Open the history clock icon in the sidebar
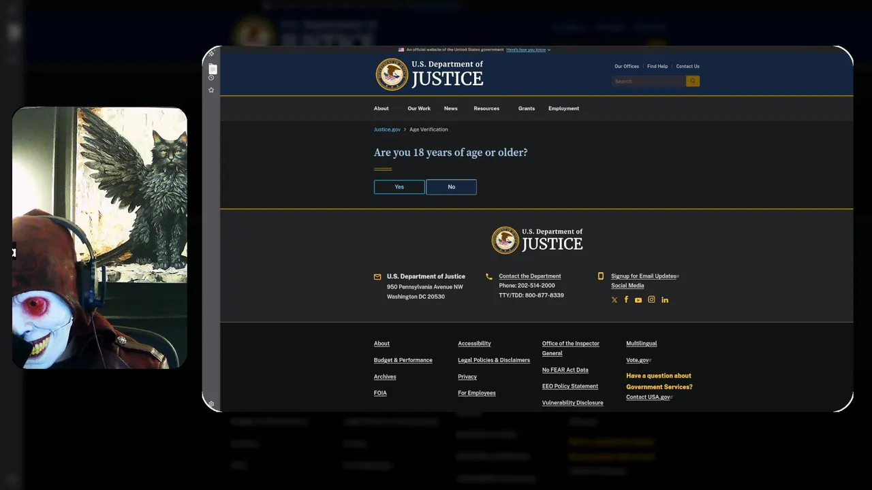 point(211,78)
